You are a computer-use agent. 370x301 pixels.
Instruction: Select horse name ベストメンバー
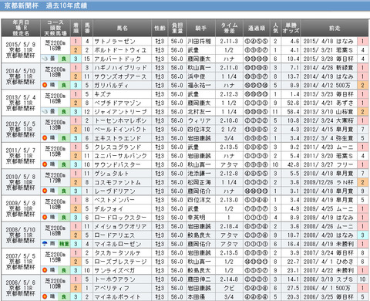click(x=115, y=200)
